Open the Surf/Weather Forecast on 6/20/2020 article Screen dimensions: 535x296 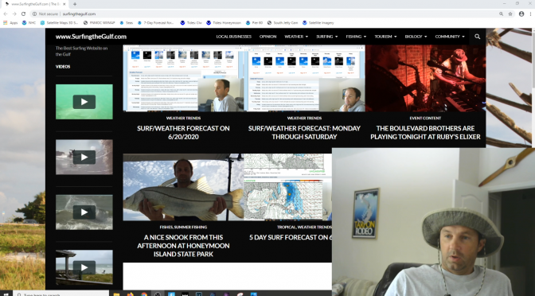pyautogui.click(x=183, y=133)
